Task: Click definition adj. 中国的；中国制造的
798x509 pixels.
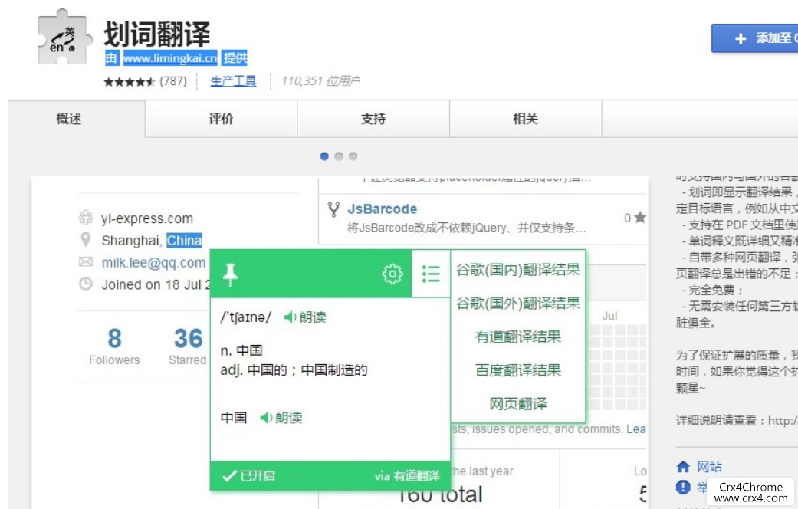Action: (x=294, y=370)
